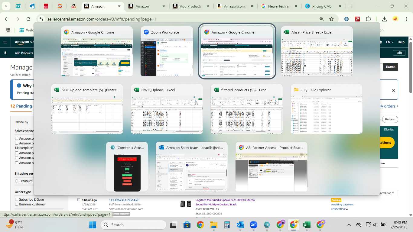The image size is (413, 232).
Task: Click the taskbar Search box
Action: (x=133, y=225)
